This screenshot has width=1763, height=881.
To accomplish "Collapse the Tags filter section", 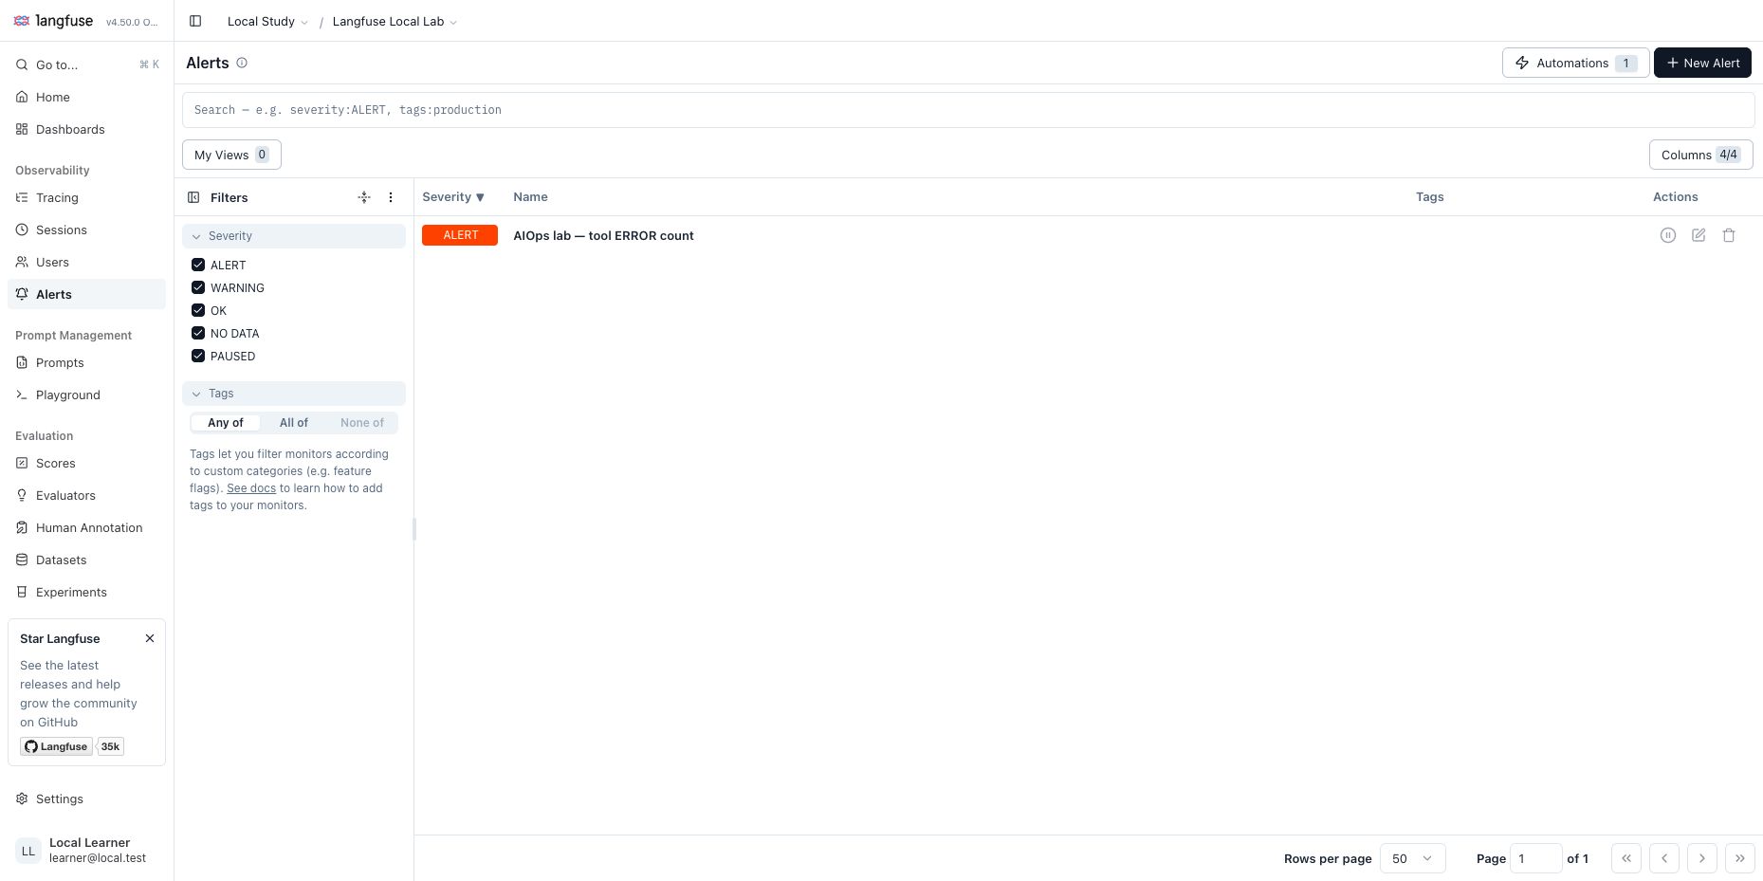I will (294, 394).
